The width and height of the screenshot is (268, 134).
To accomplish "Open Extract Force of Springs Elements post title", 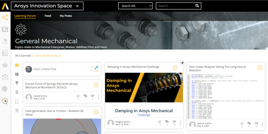I will [52, 85].
